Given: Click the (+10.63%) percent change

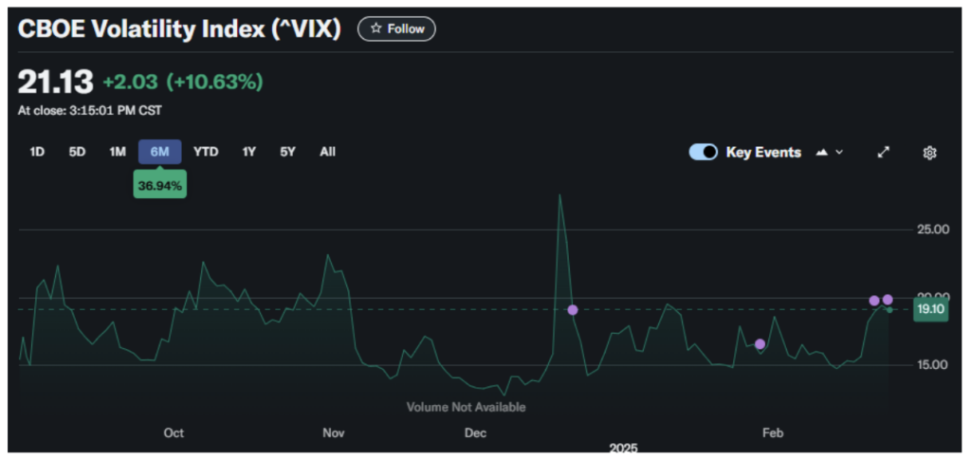Looking at the screenshot, I should pos(214,83).
